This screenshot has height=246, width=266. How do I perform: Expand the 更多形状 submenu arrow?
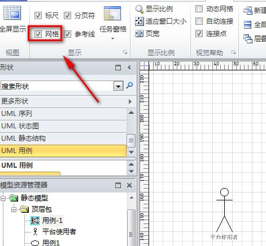[130, 101]
